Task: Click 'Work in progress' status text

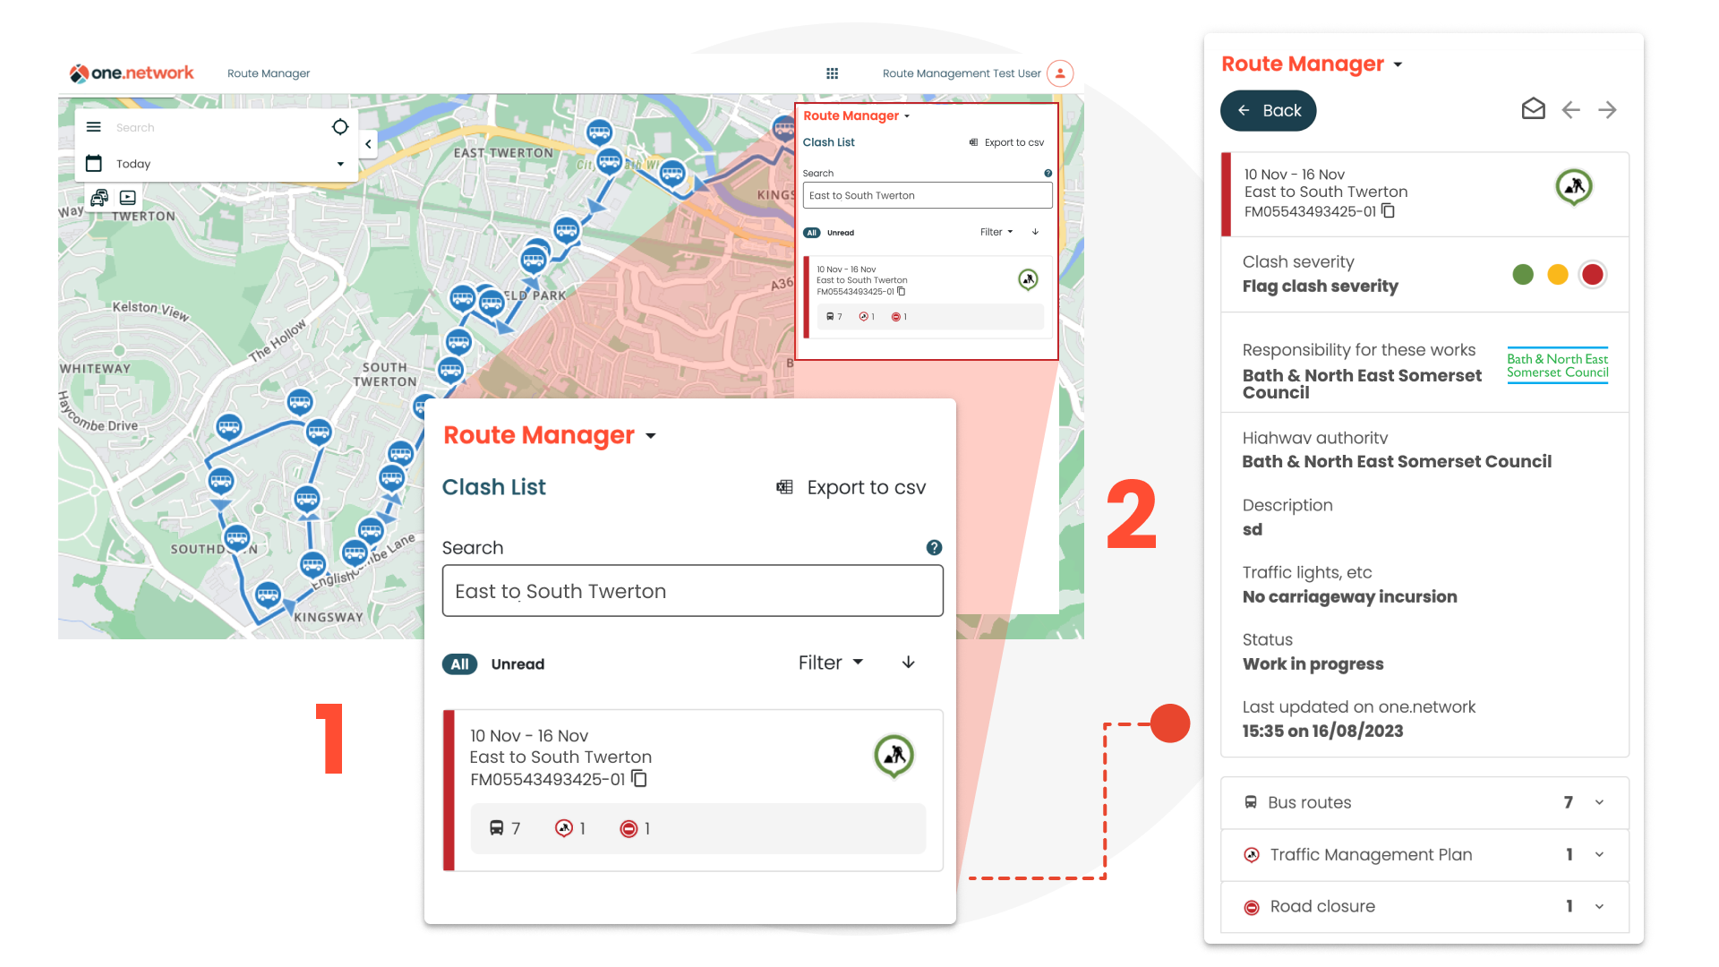Action: click(1313, 663)
